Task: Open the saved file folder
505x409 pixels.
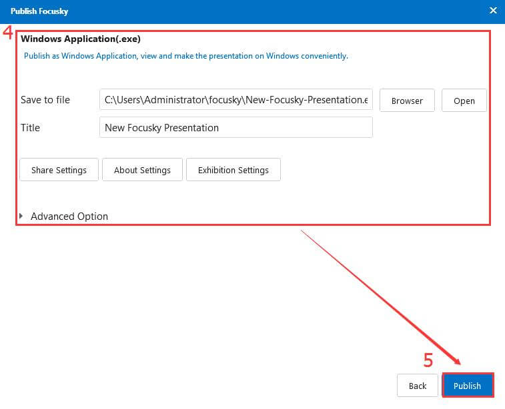Action: point(464,101)
